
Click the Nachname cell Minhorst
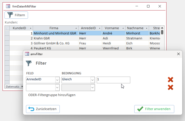click(x=137, y=33)
